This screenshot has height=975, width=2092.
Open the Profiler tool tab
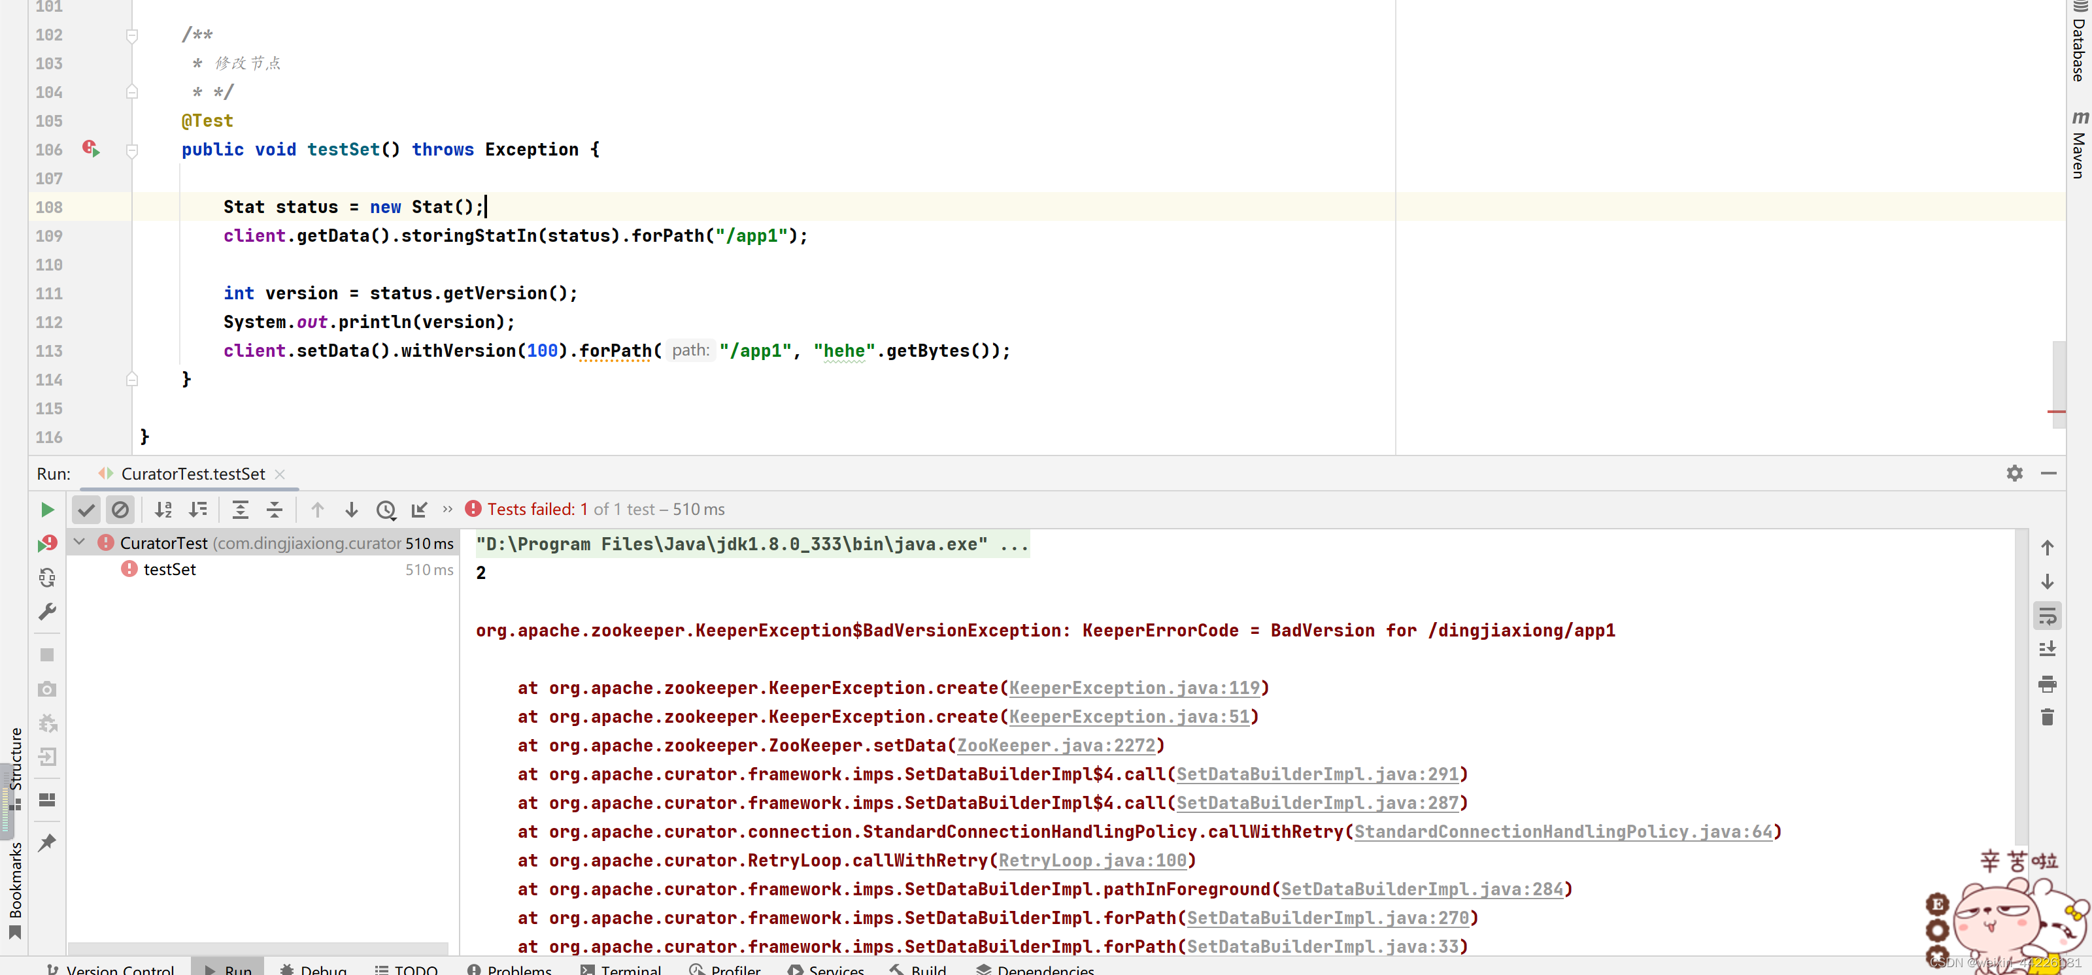tap(725, 968)
